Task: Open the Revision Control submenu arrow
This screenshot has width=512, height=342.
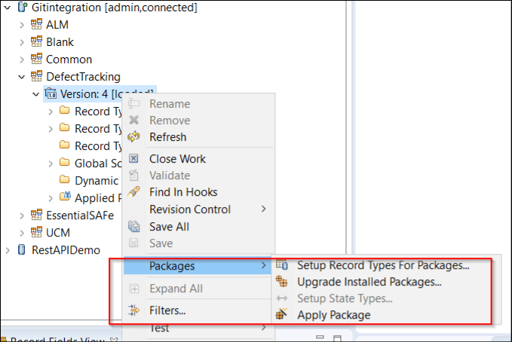Action: coord(264,209)
